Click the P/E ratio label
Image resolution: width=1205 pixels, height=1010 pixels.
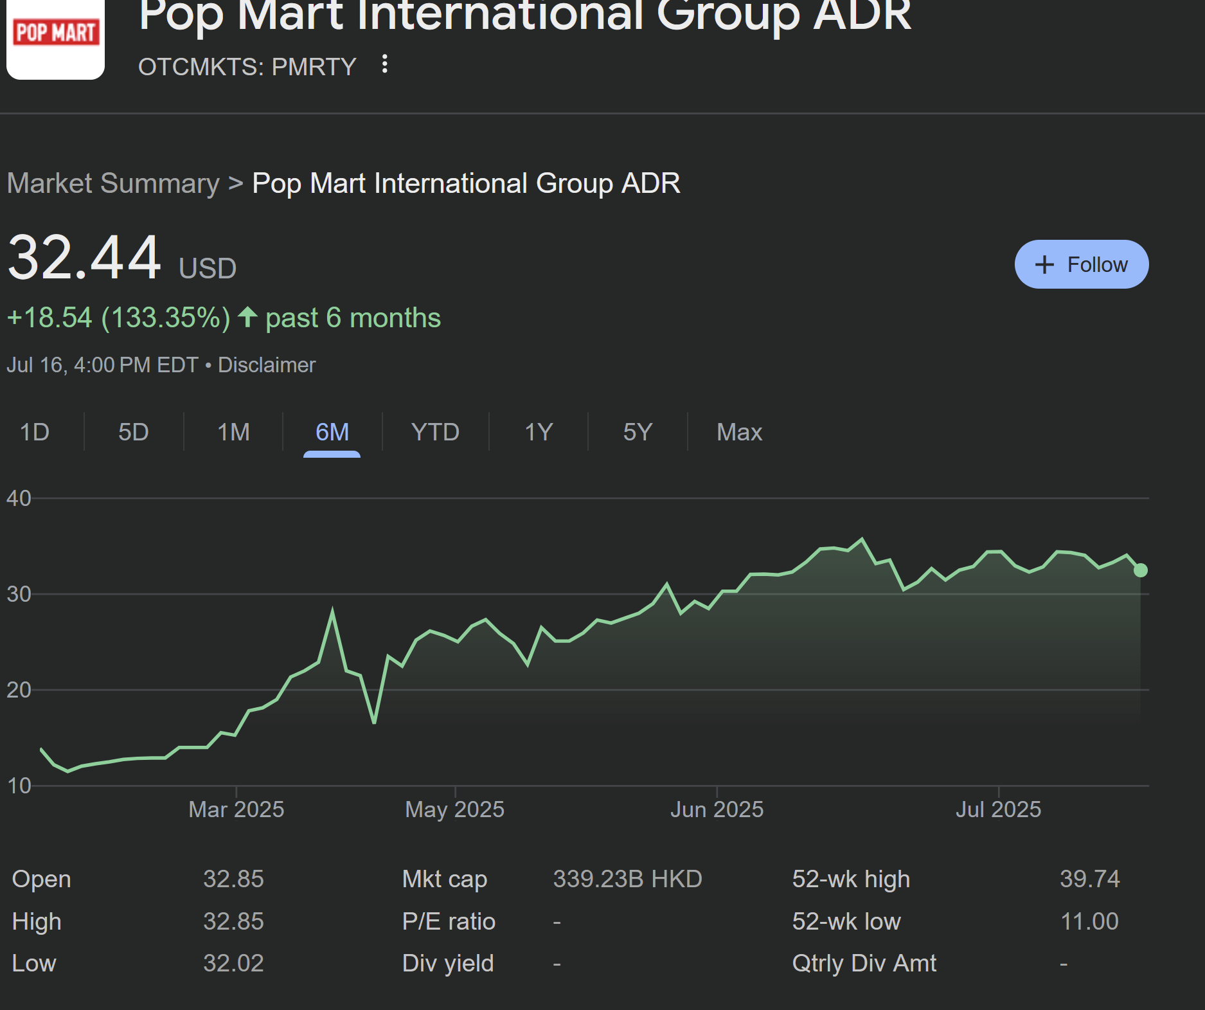tap(449, 921)
